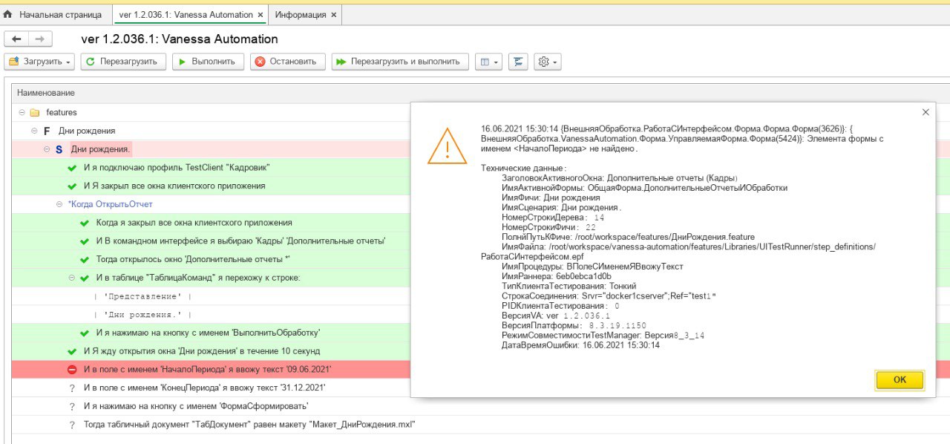Click green check of 'подключаю профиль' step
Viewport: 950px width, 444px height.
[72, 168]
